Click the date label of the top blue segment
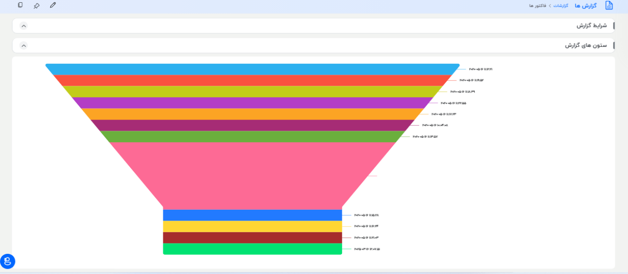628x274 pixels. click(480, 69)
